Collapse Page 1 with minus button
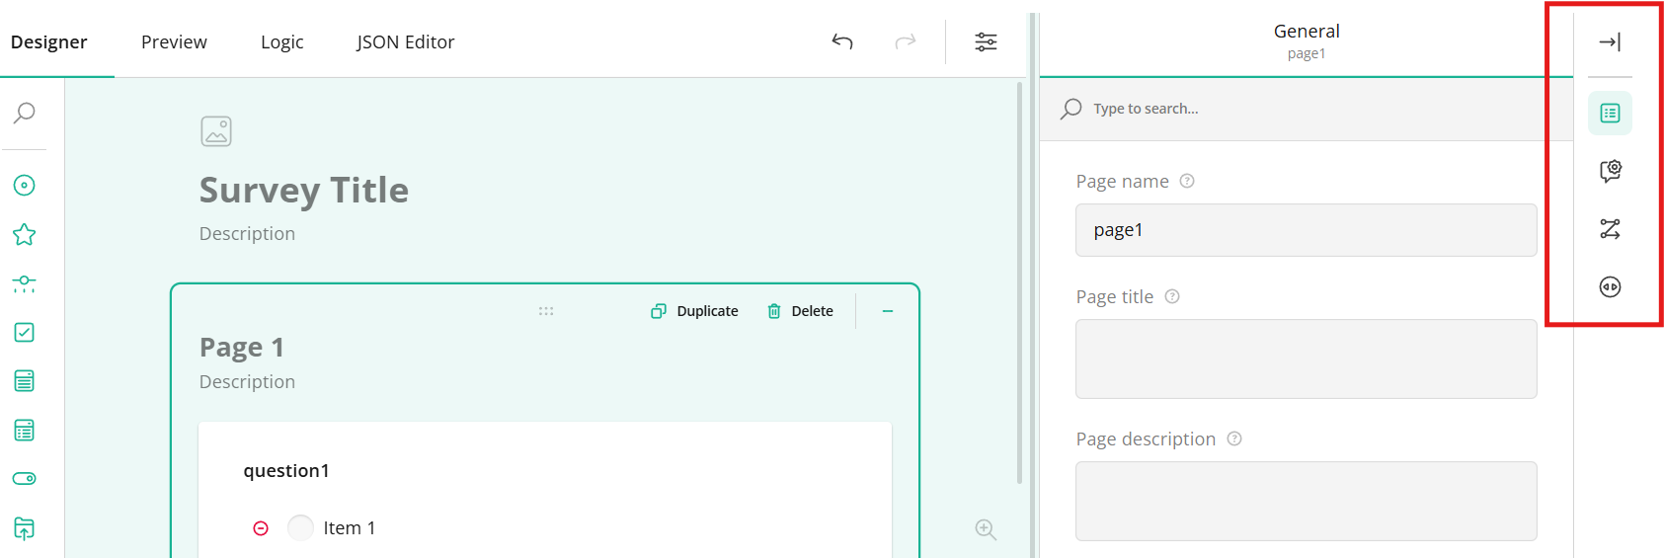This screenshot has width=1664, height=558. click(888, 311)
